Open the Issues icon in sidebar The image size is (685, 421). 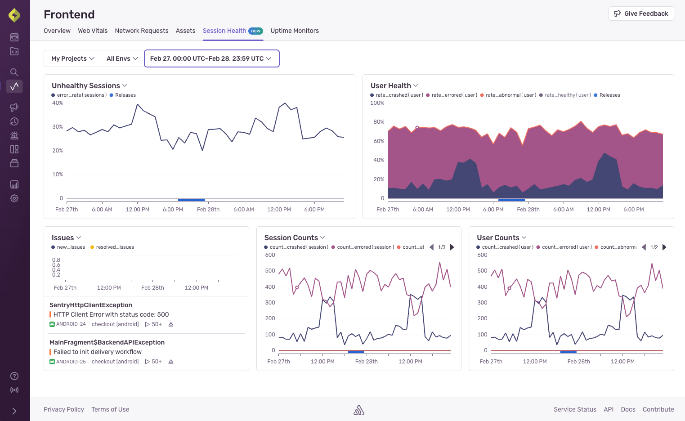tap(14, 37)
